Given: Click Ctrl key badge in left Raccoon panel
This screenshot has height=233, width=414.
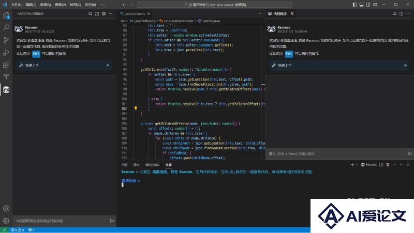Looking at the screenshot, I should 36,54.
